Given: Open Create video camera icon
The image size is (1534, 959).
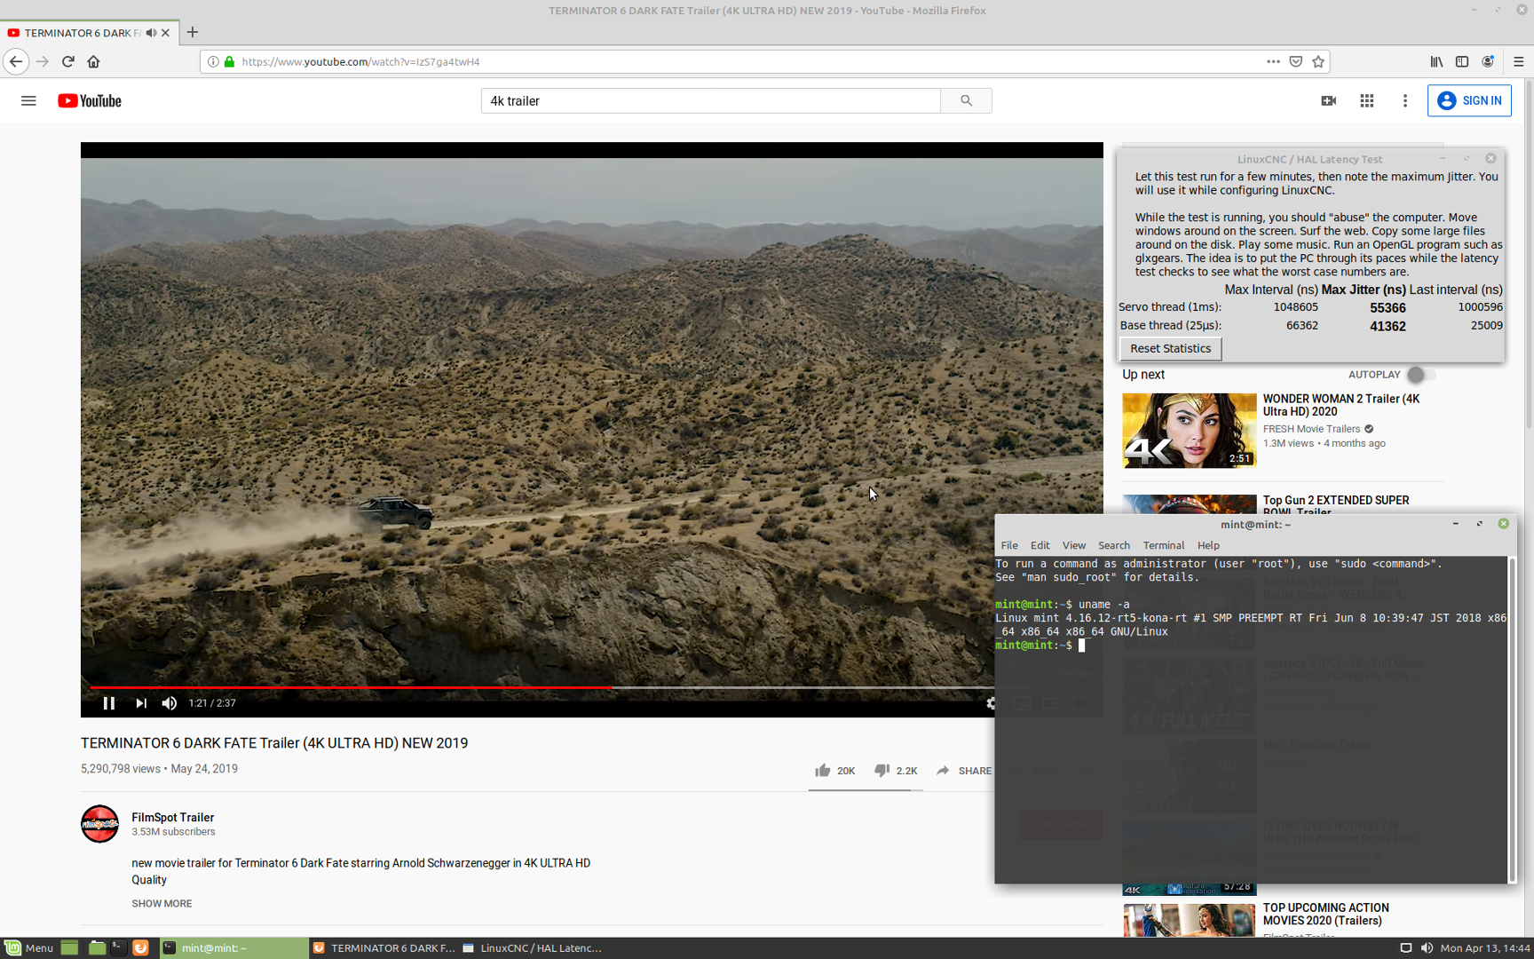Looking at the screenshot, I should (1328, 100).
